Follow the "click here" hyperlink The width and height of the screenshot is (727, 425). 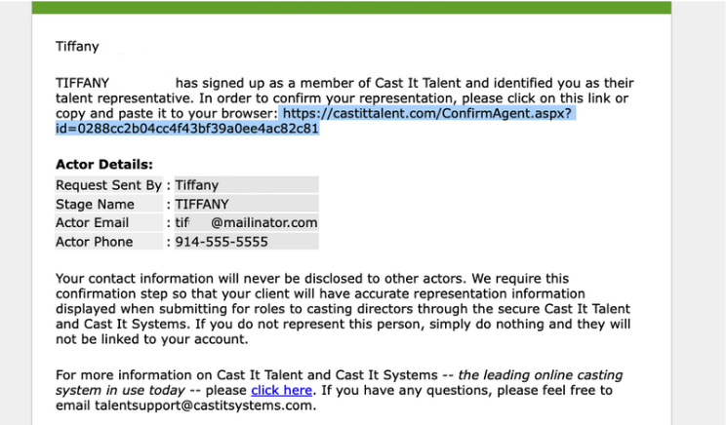click(x=281, y=390)
